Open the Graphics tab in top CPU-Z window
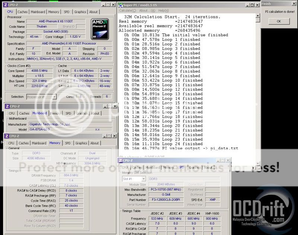Viewport: 298px width, 235px height. [80, 12]
